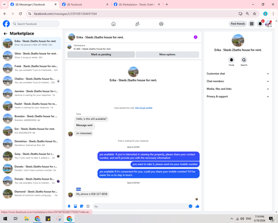The height and width of the screenshot is (223, 278).
Task: Open Sticky Notes from taskbar
Action: (48, 219)
